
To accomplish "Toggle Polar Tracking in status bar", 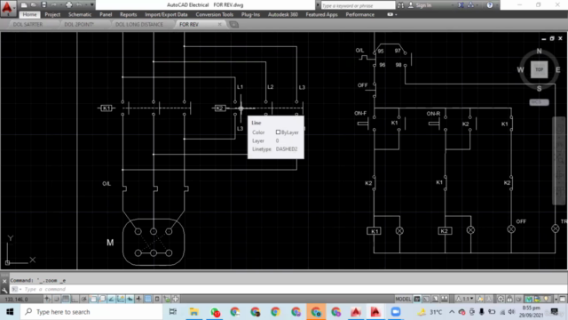I will (x=83, y=299).
